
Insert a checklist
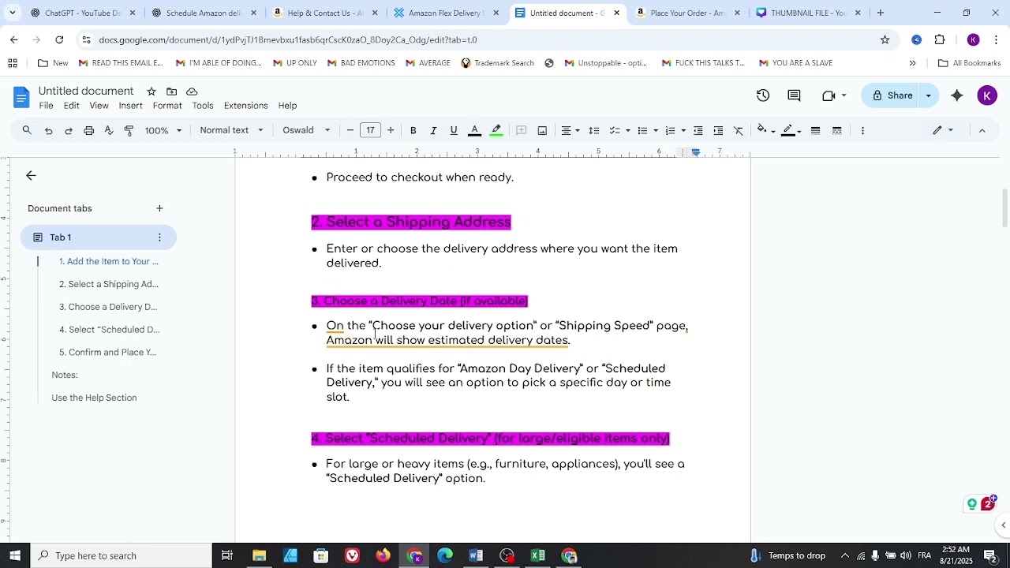[x=615, y=130]
